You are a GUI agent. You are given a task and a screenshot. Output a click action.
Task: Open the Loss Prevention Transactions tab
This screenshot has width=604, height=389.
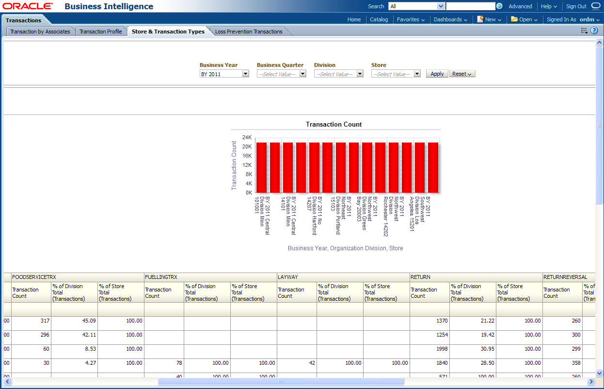pyautogui.click(x=249, y=32)
